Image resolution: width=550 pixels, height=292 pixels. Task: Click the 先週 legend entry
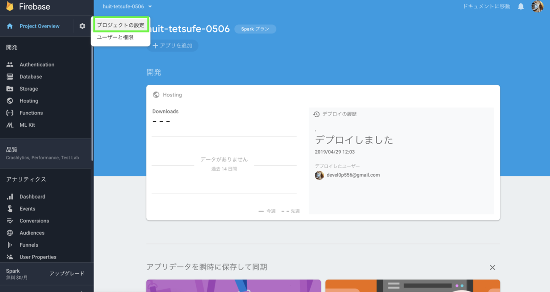[291, 211]
